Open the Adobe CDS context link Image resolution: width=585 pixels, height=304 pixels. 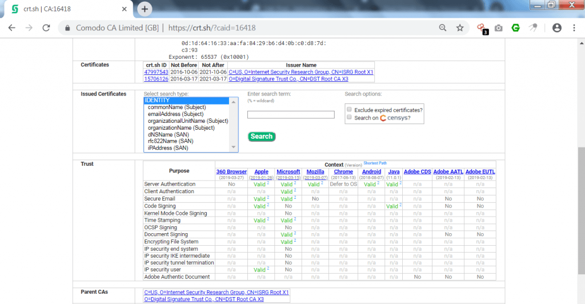tap(417, 171)
